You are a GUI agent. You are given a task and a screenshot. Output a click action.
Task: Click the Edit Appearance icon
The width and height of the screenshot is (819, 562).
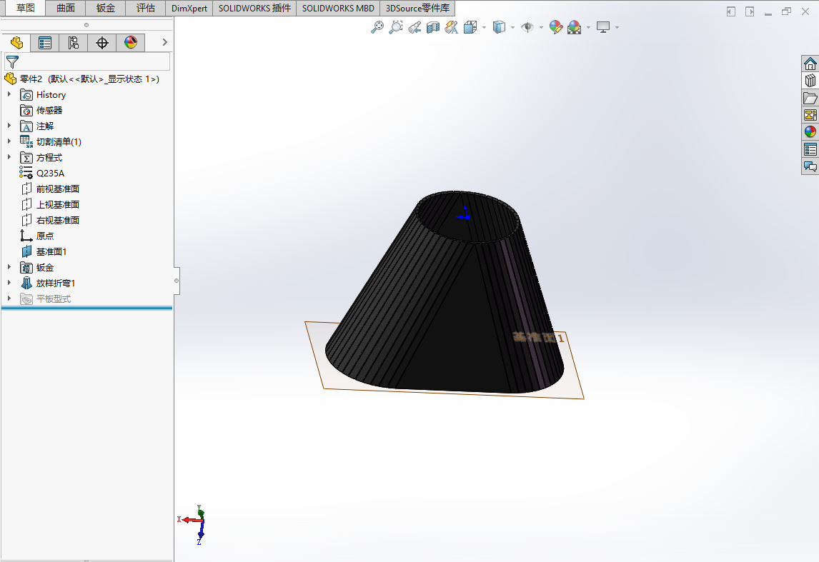[x=556, y=27]
